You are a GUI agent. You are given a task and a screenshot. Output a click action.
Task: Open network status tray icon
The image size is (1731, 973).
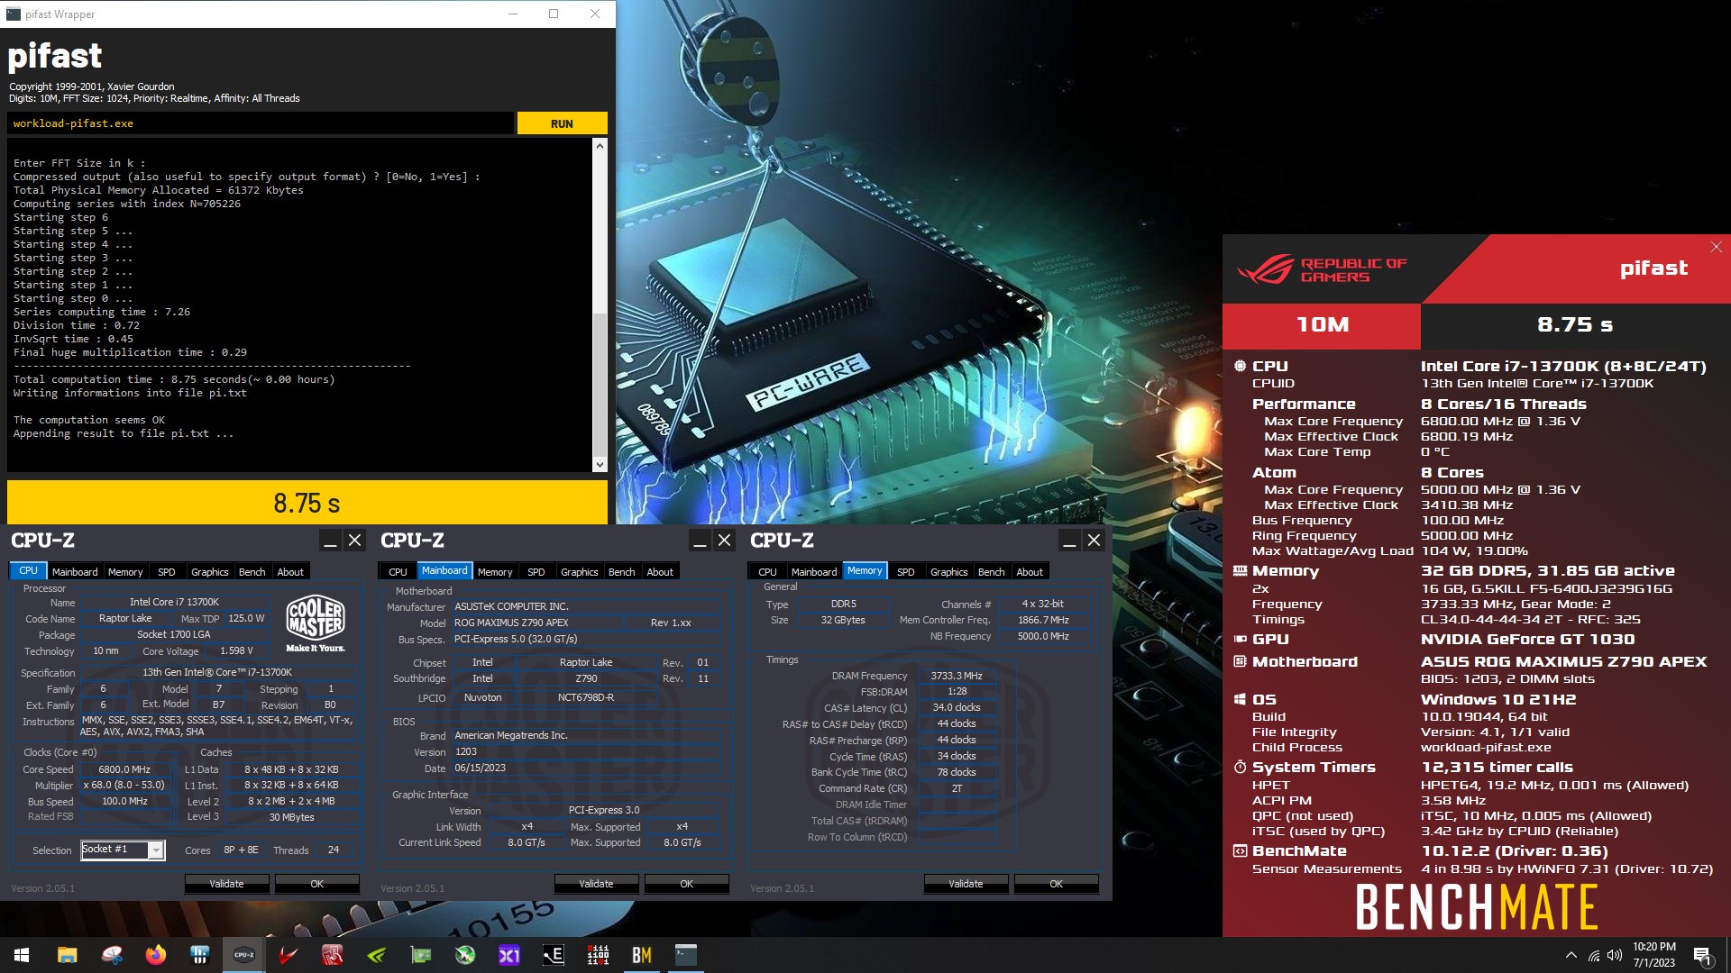(1594, 955)
